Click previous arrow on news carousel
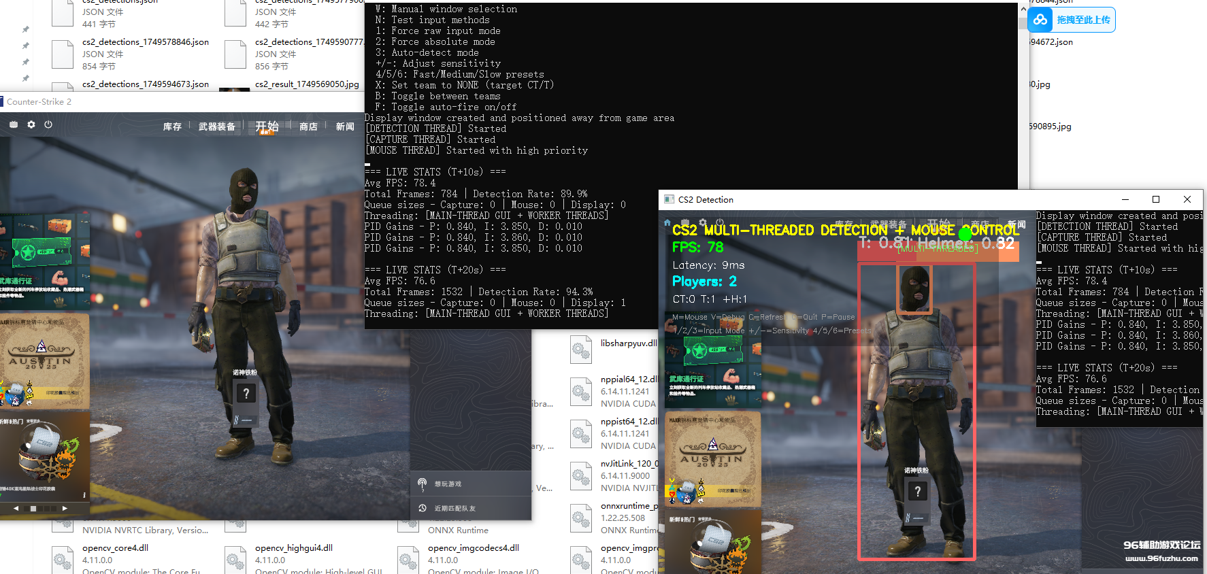The width and height of the screenshot is (1207, 574). [x=16, y=508]
